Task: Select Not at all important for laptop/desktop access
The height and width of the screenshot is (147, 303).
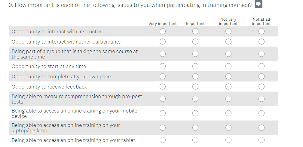Action: 262,128
